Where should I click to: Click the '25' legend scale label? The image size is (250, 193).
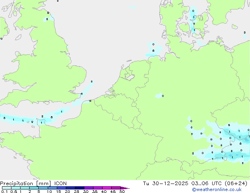coord(76,191)
